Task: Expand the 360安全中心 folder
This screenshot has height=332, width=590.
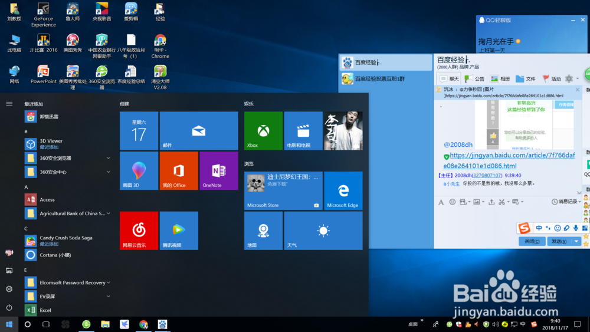Action: point(68,172)
